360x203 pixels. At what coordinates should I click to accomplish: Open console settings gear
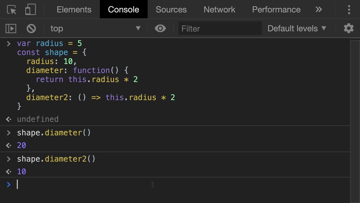pyautogui.click(x=348, y=28)
